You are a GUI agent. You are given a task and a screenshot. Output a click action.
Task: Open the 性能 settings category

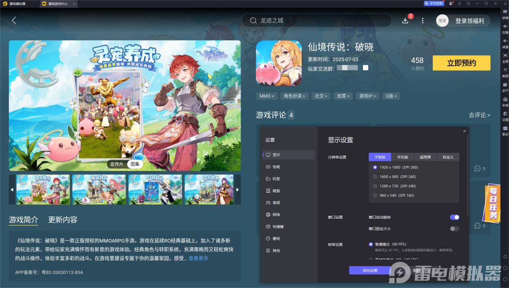289,167
